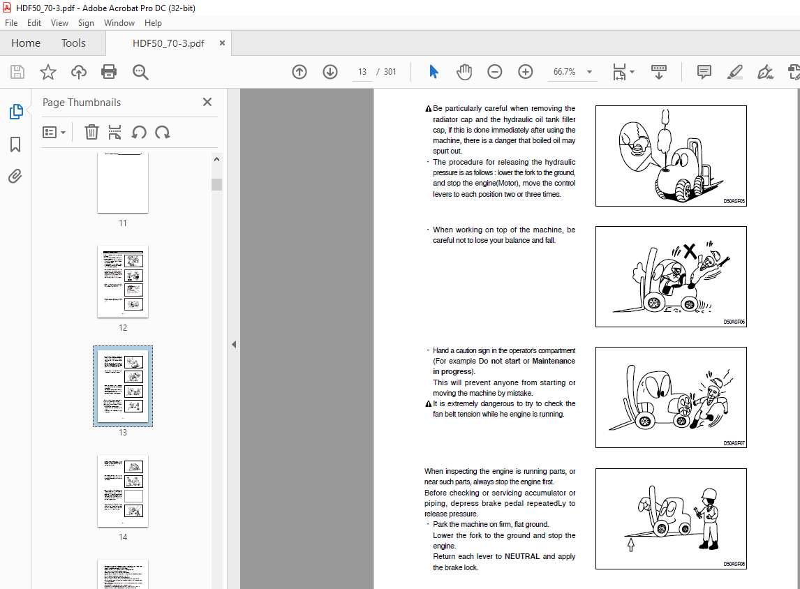Select page 13 thumbnail

click(x=123, y=386)
